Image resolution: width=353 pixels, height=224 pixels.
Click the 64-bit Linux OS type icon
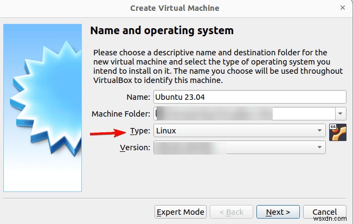[338, 132]
